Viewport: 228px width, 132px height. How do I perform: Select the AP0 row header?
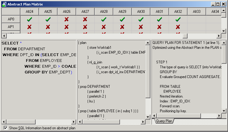[x=11, y=19]
